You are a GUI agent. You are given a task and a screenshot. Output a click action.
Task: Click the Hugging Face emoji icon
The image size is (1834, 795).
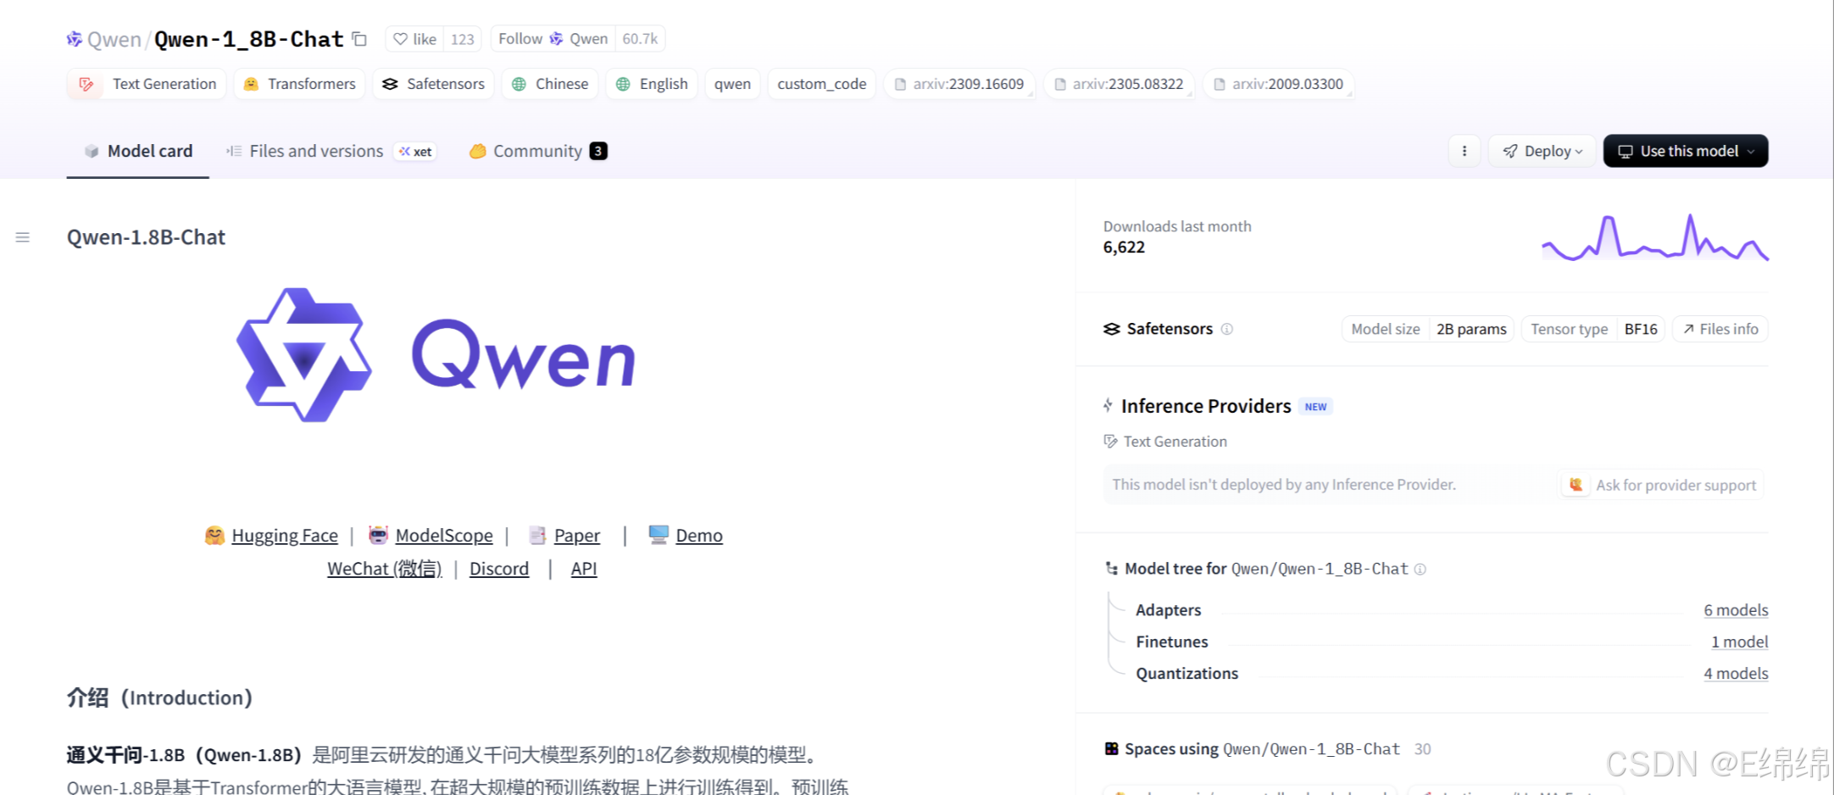tap(214, 535)
